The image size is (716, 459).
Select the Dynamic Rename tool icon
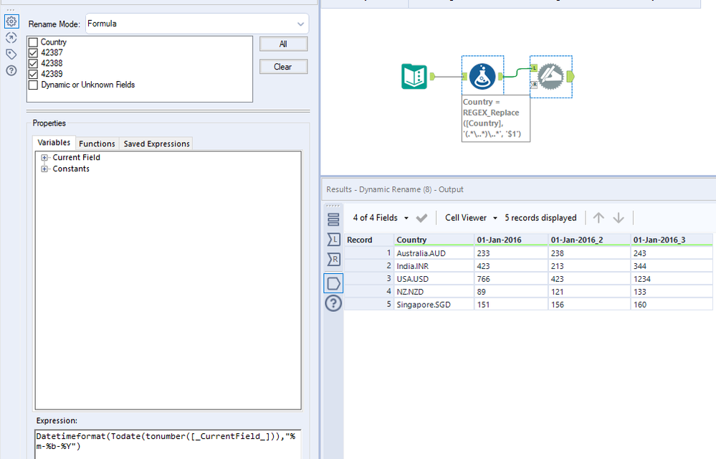point(550,75)
